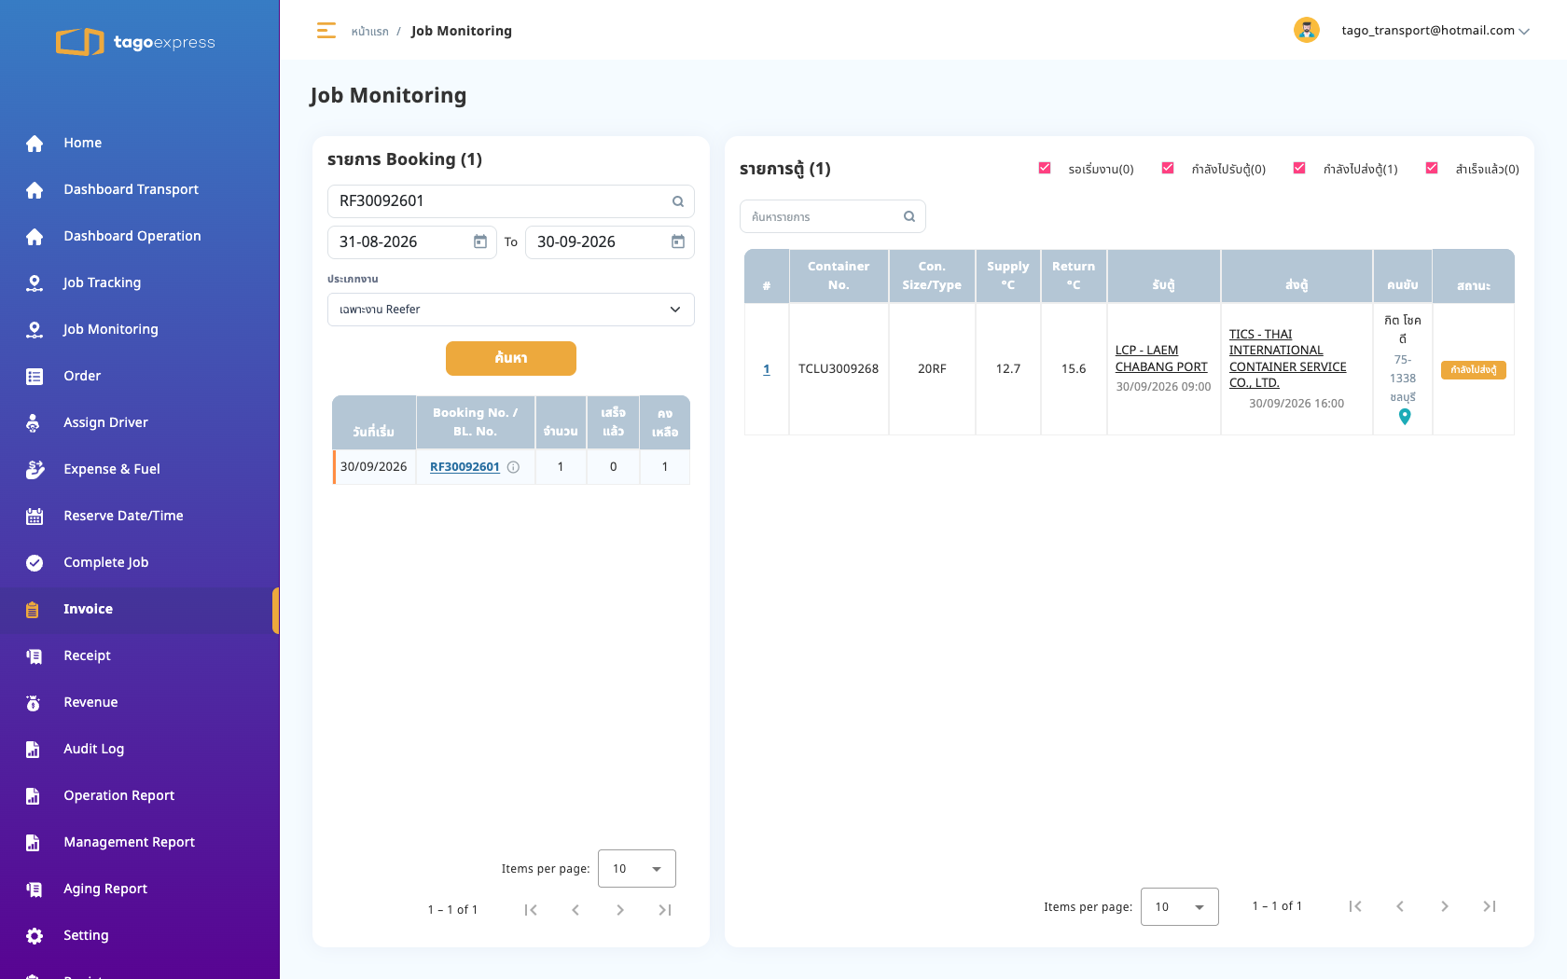Click map pin icon in driver column
The image size is (1567, 979).
[1405, 417]
